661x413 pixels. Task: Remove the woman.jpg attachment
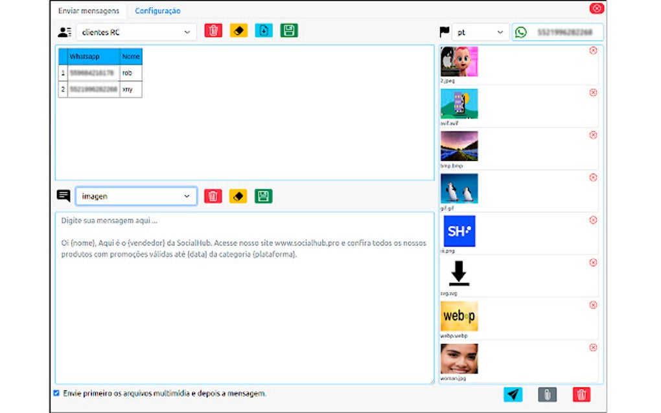click(593, 347)
